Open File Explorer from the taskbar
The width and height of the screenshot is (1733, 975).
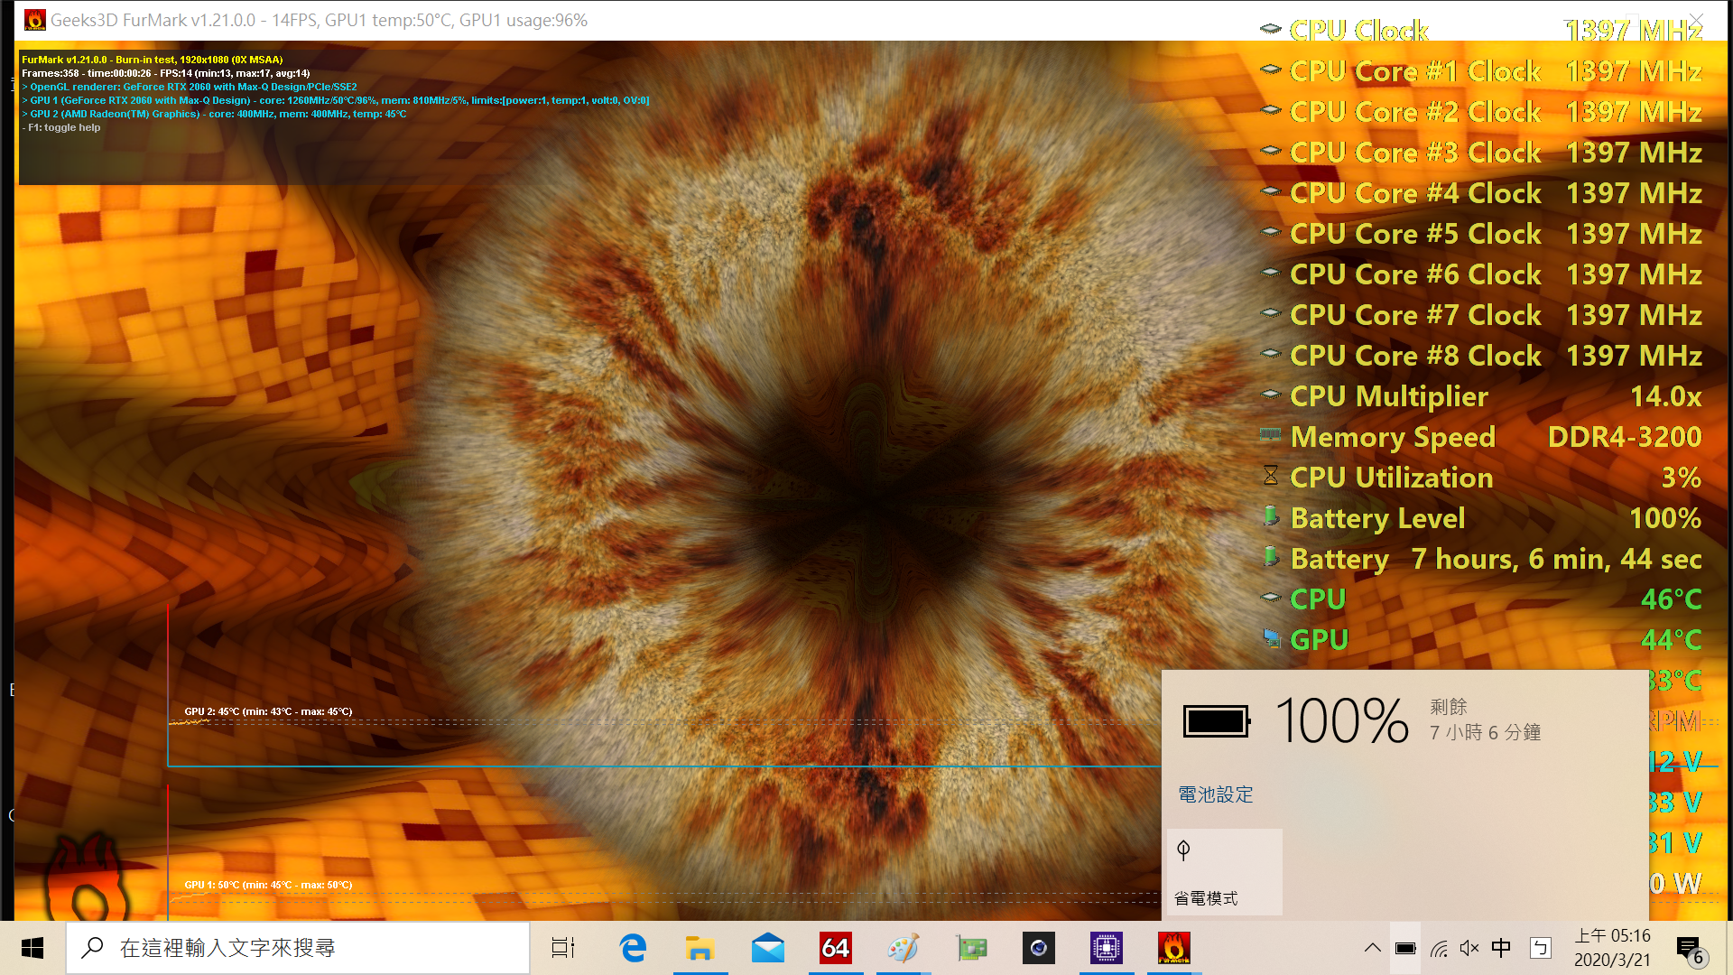pyautogui.click(x=700, y=948)
